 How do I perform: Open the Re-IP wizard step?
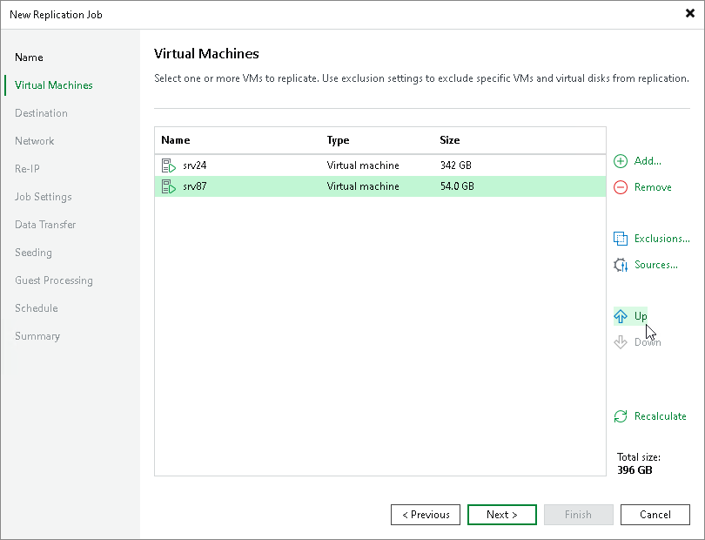click(x=27, y=169)
